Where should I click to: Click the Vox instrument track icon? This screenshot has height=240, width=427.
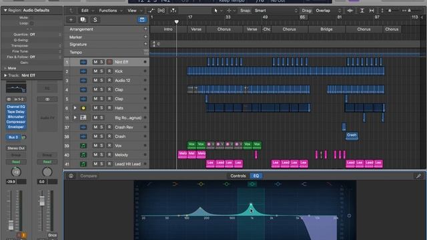coord(83,145)
